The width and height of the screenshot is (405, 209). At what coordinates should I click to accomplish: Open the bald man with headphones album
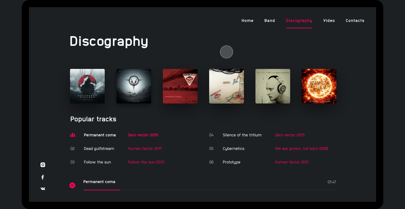click(x=273, y=86)
